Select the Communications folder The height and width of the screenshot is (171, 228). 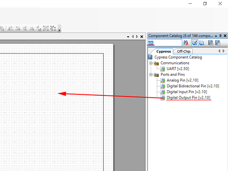(175, 63)
